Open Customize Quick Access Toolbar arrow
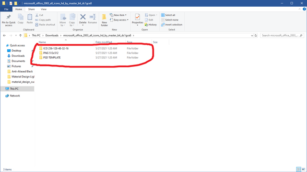The width and height of the screenshot is (307, 172). point(20,3)
